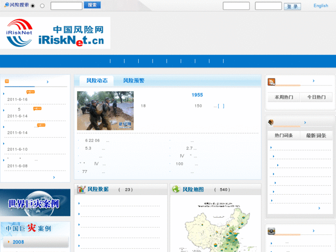
Task: Open the news entry starting '100'
Action: click(187, 164)
